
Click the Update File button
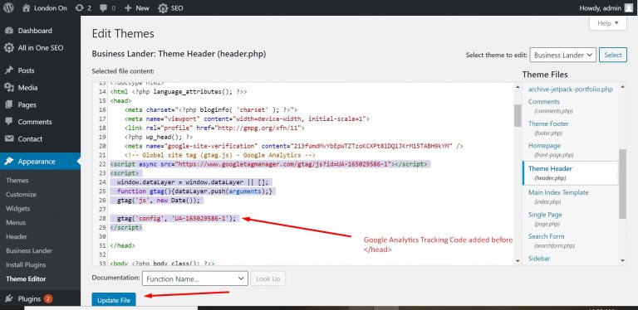[x=114, y=300]
